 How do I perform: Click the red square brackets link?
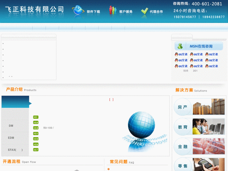[111, 99]
